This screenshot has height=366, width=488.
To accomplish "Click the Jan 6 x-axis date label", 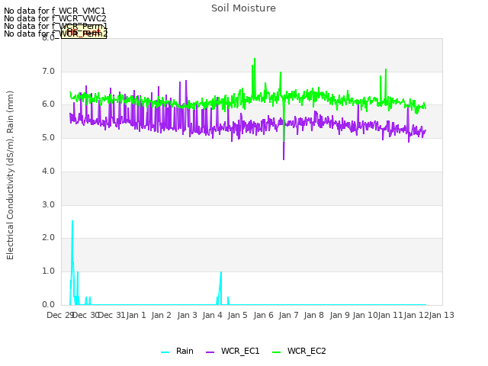I will (263, 315).
